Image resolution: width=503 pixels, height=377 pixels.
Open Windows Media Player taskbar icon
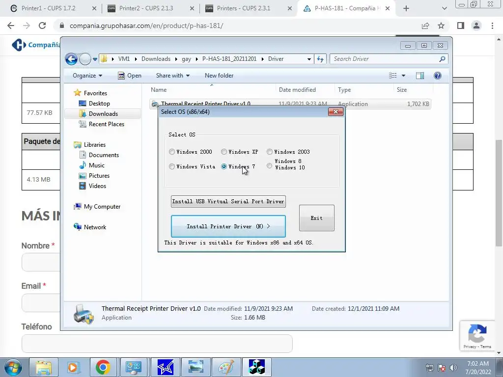[x=73, y=367]
